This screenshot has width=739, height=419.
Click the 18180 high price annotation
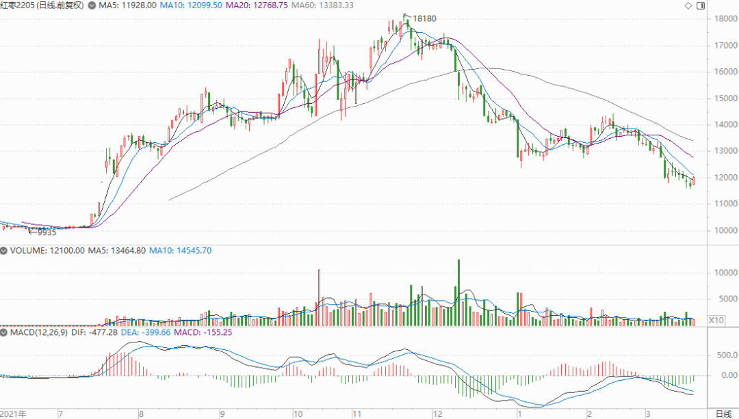(425, 19)
